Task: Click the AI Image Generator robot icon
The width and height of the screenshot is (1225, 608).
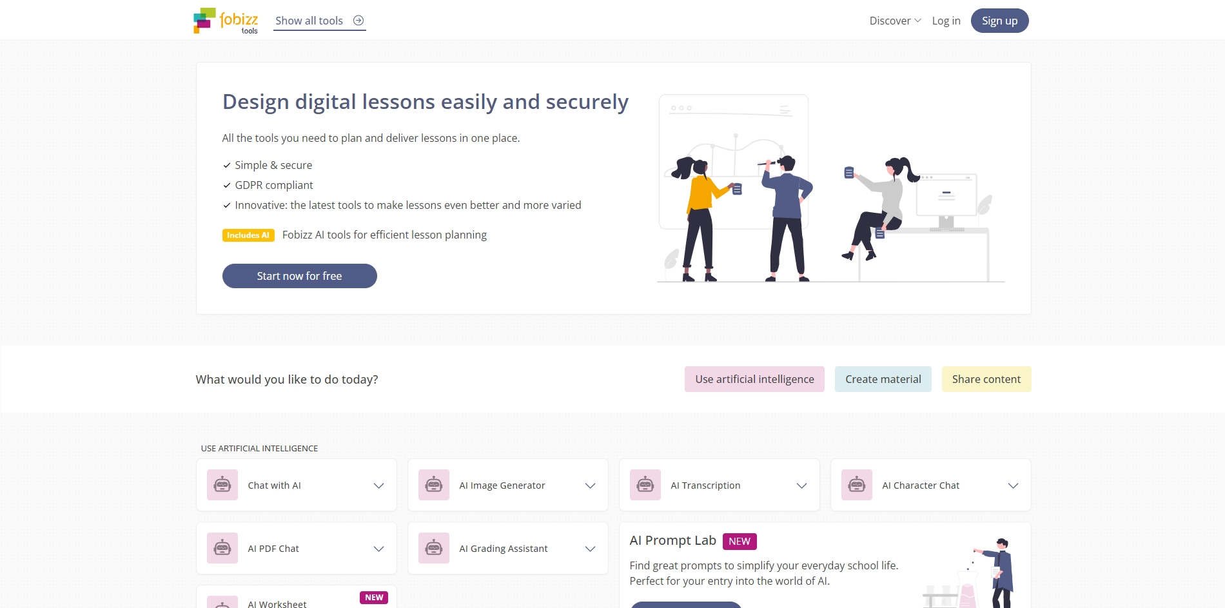Action: coord(434,485)
